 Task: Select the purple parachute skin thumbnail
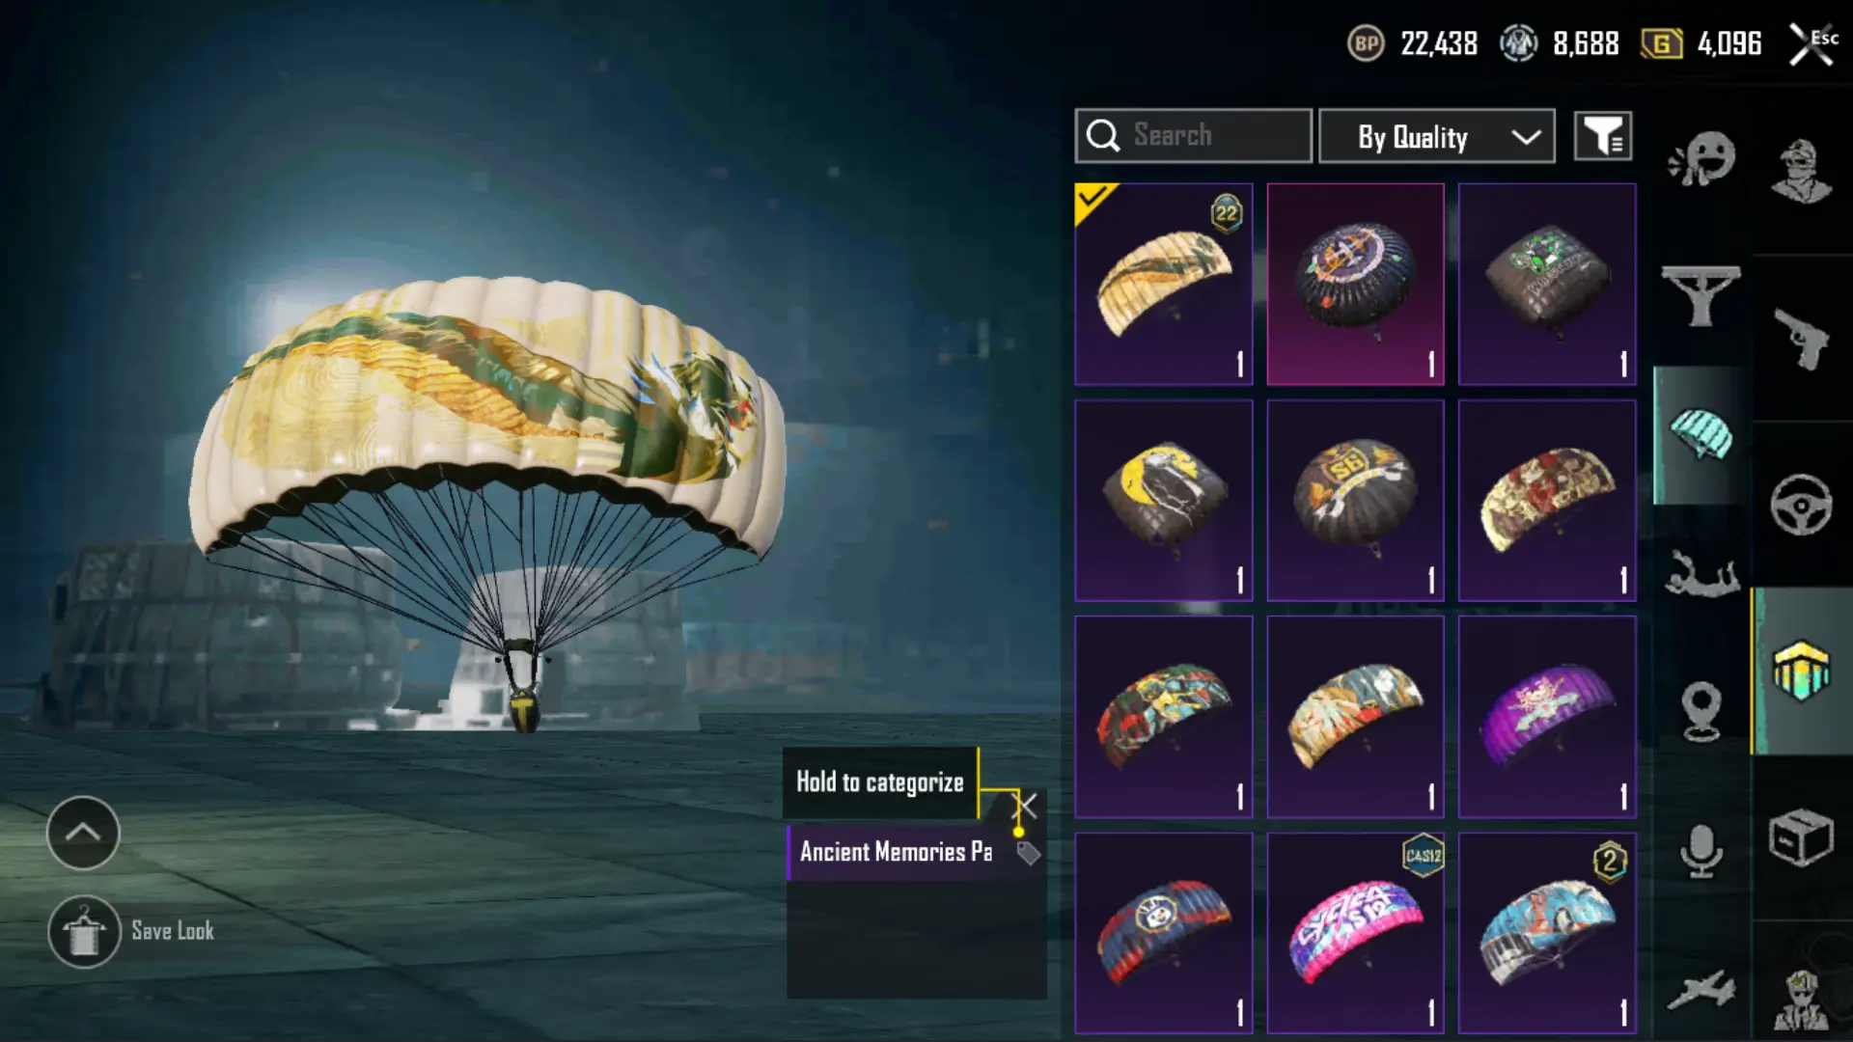pos(1547,717)
